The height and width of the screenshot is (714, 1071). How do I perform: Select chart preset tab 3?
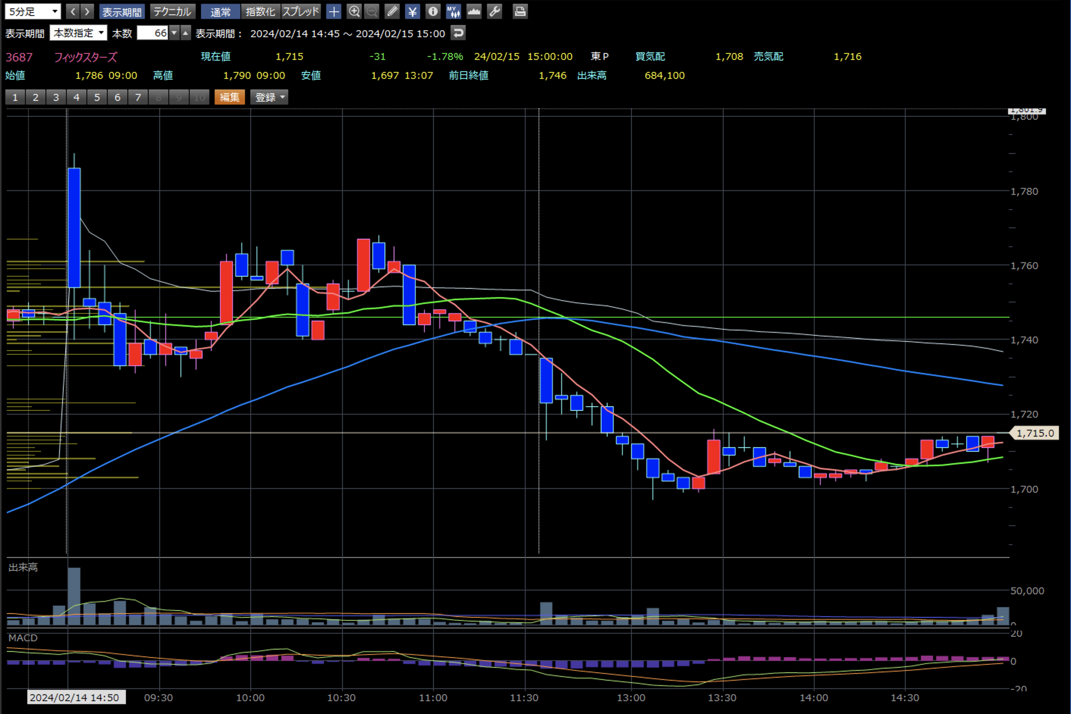tap(56, 97)
